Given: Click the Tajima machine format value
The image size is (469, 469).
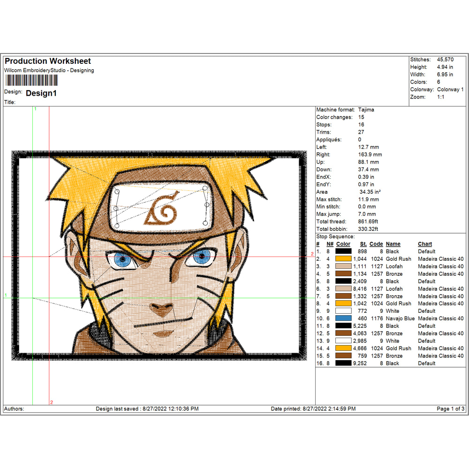Looking at the screenshot, I should coord(365,109).
